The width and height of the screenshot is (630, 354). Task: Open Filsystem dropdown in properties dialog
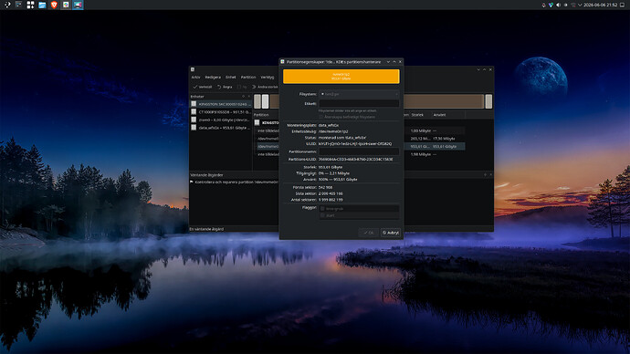coord(359,94)
